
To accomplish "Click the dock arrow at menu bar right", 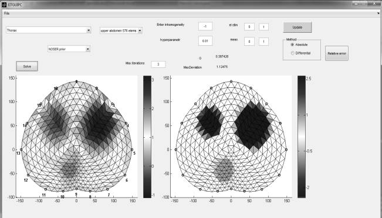I will click(378, 13).
